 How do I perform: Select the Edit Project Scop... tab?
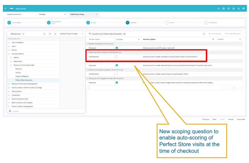click(78, 14)
